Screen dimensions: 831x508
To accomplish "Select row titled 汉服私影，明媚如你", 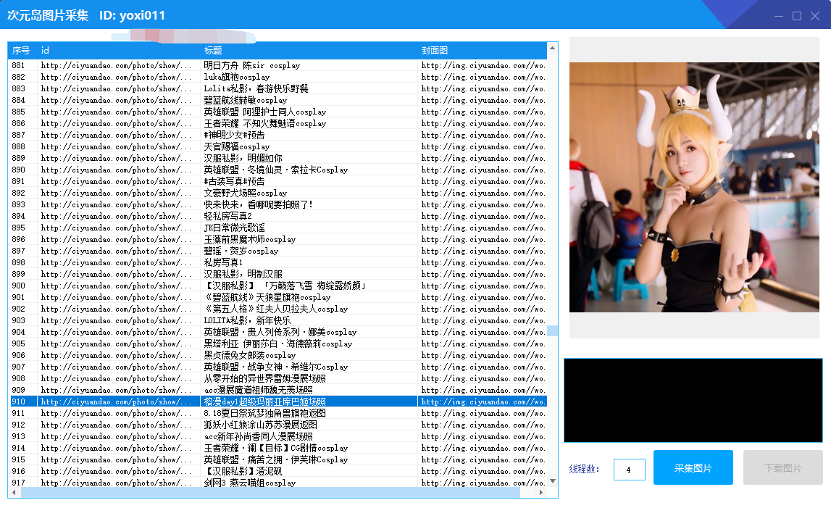I will (x=277, y=158).
